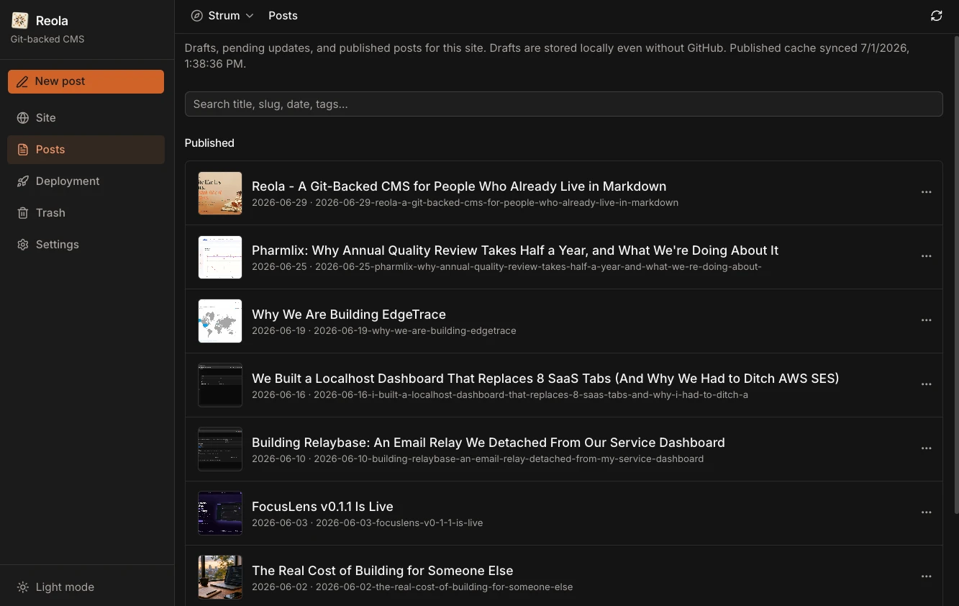This screenshot has height=606, width=959.
Task: Click the Reola app logo icon
Action: (x=20, y=20)
